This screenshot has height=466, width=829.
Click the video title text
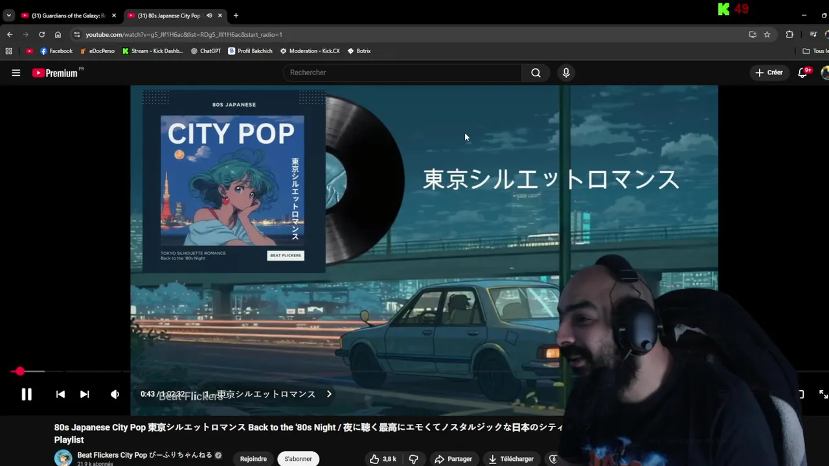click(x=321, y=433)
